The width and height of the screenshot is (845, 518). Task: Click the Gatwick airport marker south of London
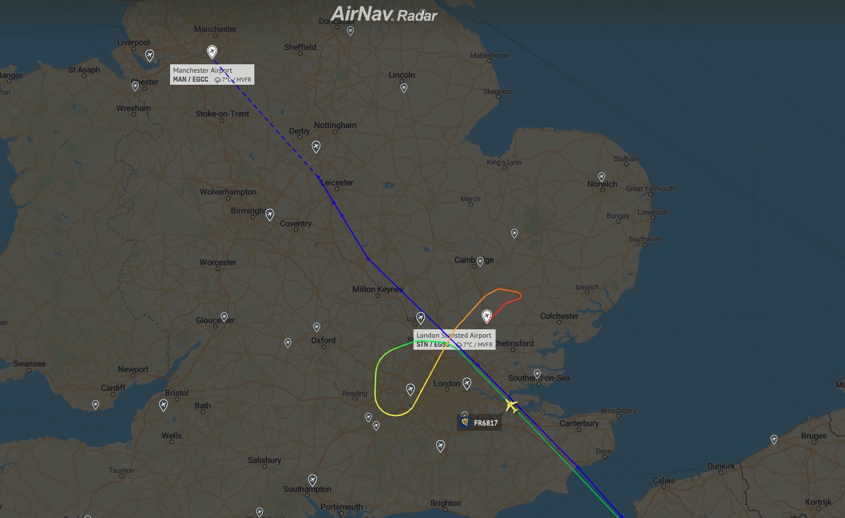tap(441, 446)
